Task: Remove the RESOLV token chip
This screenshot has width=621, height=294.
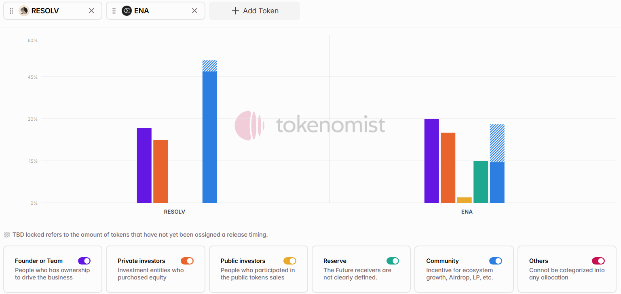Action: [91, 11]
